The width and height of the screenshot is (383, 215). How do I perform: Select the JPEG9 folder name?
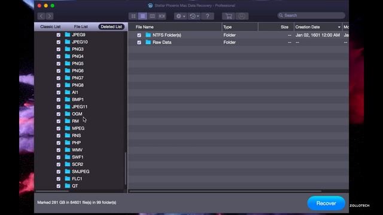[x=78, y=35]
